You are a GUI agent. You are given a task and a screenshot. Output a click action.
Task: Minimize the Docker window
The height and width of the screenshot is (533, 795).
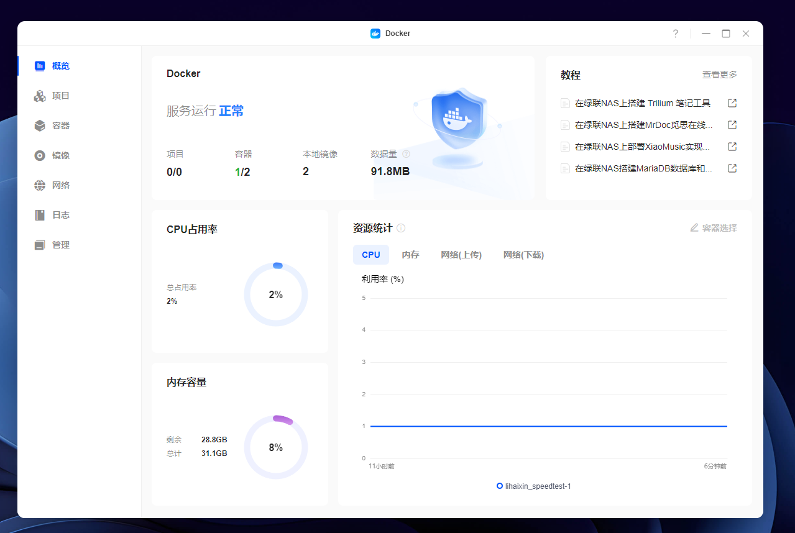pos(706,34)
